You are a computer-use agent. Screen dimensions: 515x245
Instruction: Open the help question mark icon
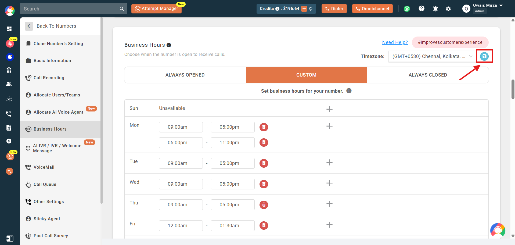point(422,9)
